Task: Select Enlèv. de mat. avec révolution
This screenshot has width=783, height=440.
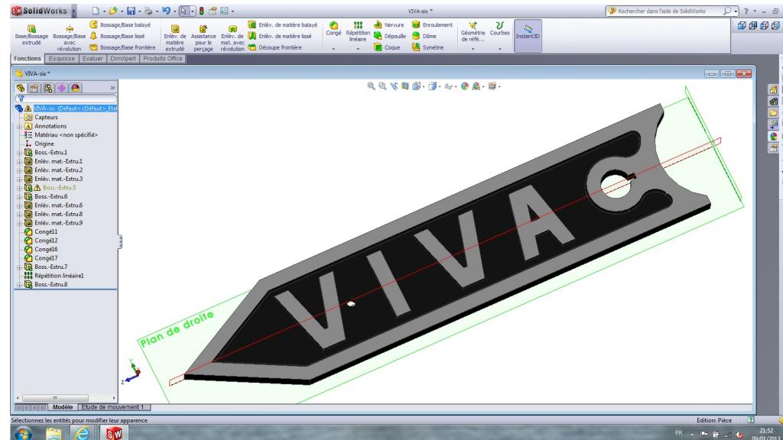Action: tap(232, 38)
